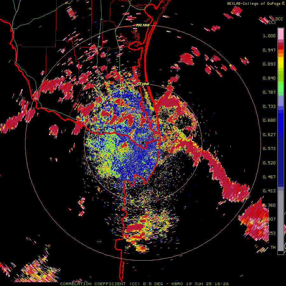Click the 0.893 scale value
This screenshot has height=286, width=286.
pos(269,64)
